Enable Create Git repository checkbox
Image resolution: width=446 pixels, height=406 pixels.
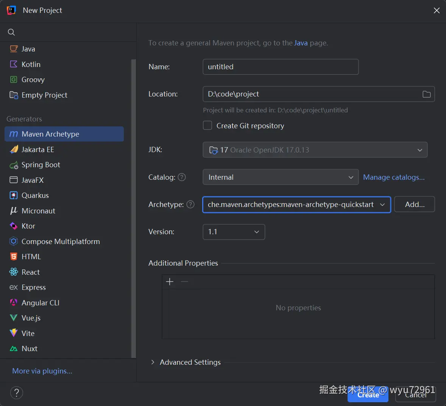(x=207, y=125)
